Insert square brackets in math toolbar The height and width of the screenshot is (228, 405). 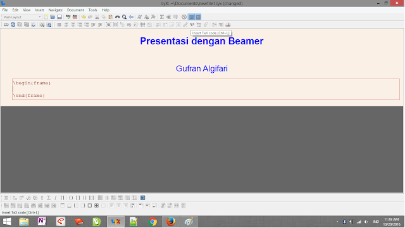click(x=78, y=198)
